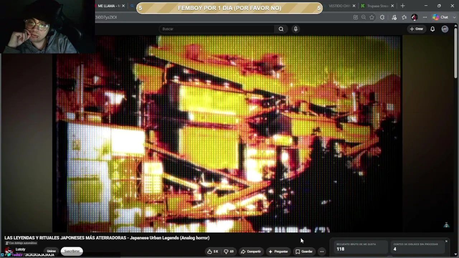
Task: Save video using Guardar button
Action: pyautogui.click(x=304, y=252)
